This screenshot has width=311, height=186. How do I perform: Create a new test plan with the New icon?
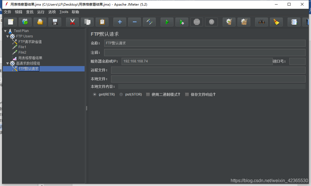pyautogui.click(x=11, y=22)
